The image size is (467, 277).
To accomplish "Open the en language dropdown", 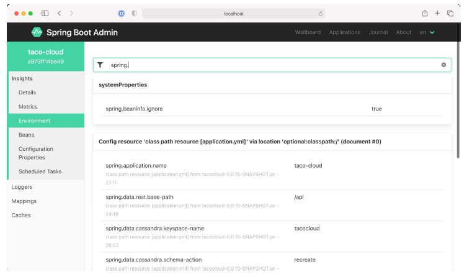I will (x=427, y=32).
